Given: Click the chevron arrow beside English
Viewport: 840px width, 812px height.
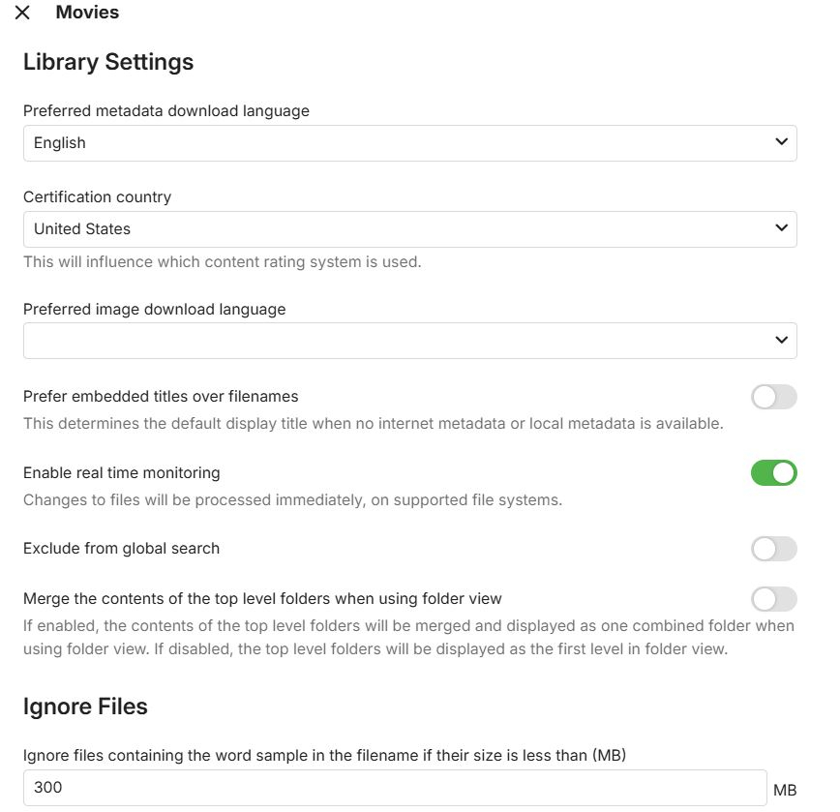Looking at the screenshot, I should (782, 143).
